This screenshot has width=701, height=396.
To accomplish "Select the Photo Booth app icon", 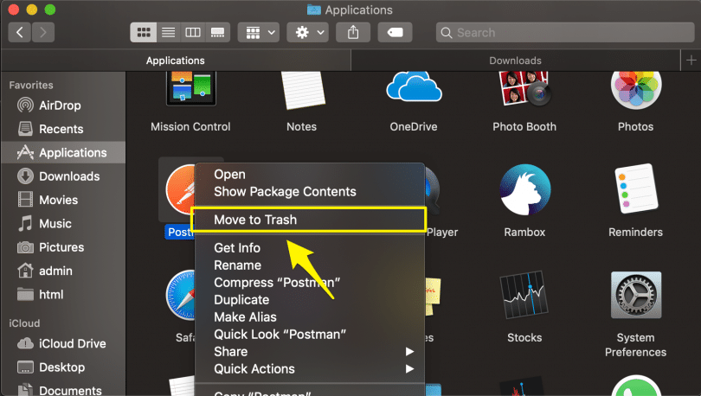I will [524, 88].
